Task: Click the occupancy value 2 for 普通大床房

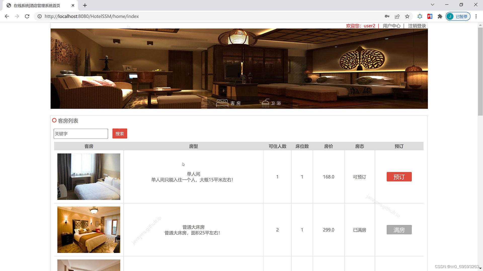Action: [x=277, y=230]
